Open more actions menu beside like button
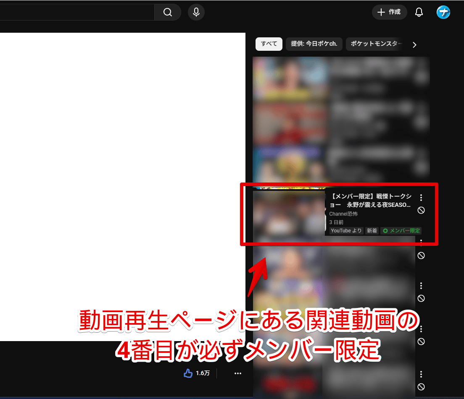464x399 pixels. coord(238,373)
